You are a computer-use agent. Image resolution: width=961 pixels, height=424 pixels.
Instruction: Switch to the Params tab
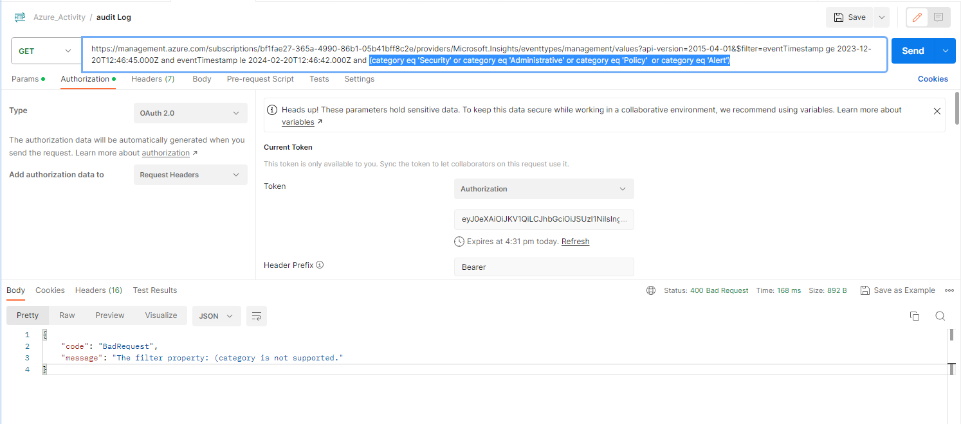[28, 79]
